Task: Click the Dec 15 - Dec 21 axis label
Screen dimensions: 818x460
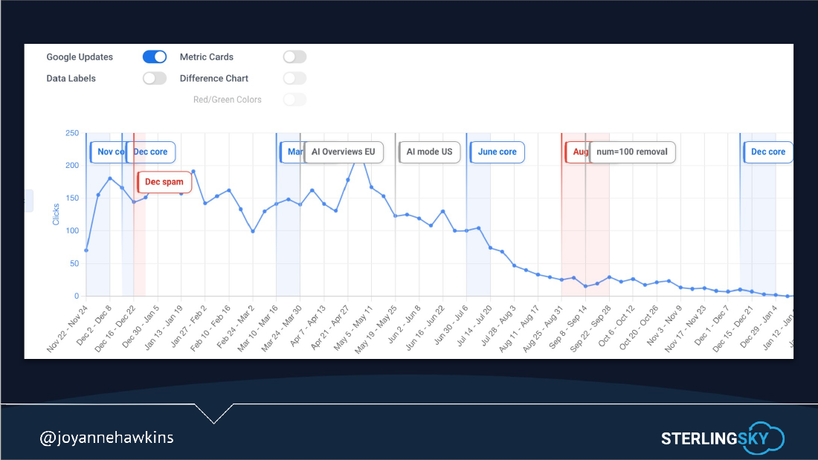Action: [x=732, y=329]
